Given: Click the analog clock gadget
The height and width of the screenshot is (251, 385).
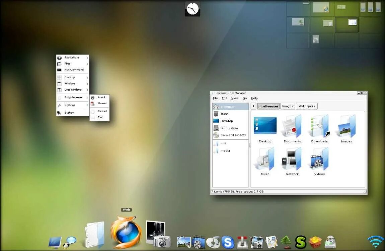Looking at the screenshot, I should pyautogui.click(x=192, y=9).
